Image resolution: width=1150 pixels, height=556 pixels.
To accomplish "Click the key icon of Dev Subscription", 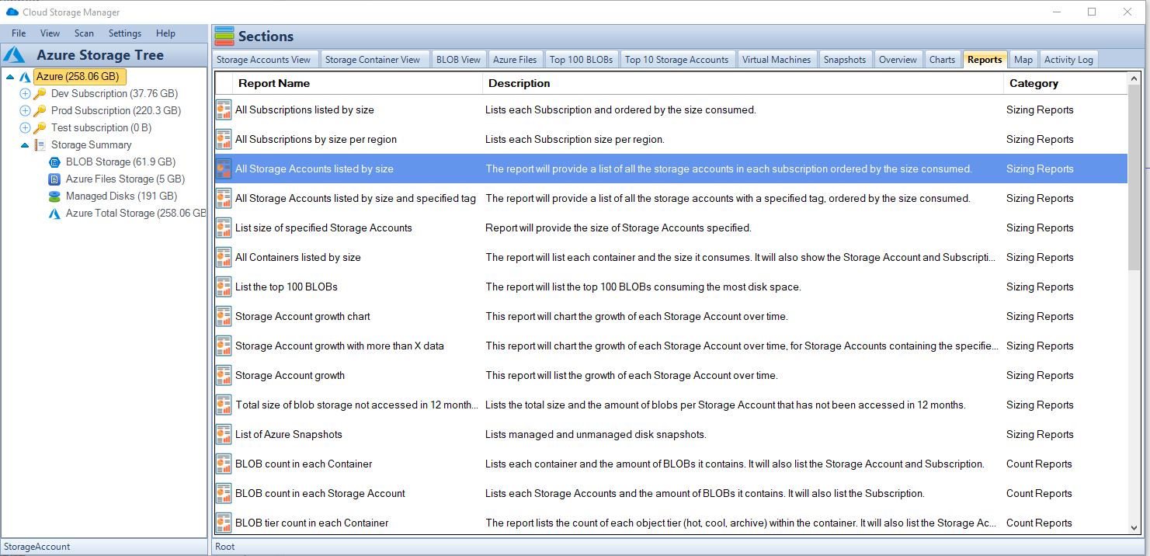I will [x=40, y=94].
